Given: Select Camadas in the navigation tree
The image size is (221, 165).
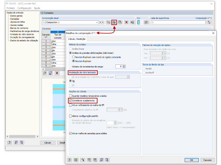Looking at the screenshot, I should (15, 19).
